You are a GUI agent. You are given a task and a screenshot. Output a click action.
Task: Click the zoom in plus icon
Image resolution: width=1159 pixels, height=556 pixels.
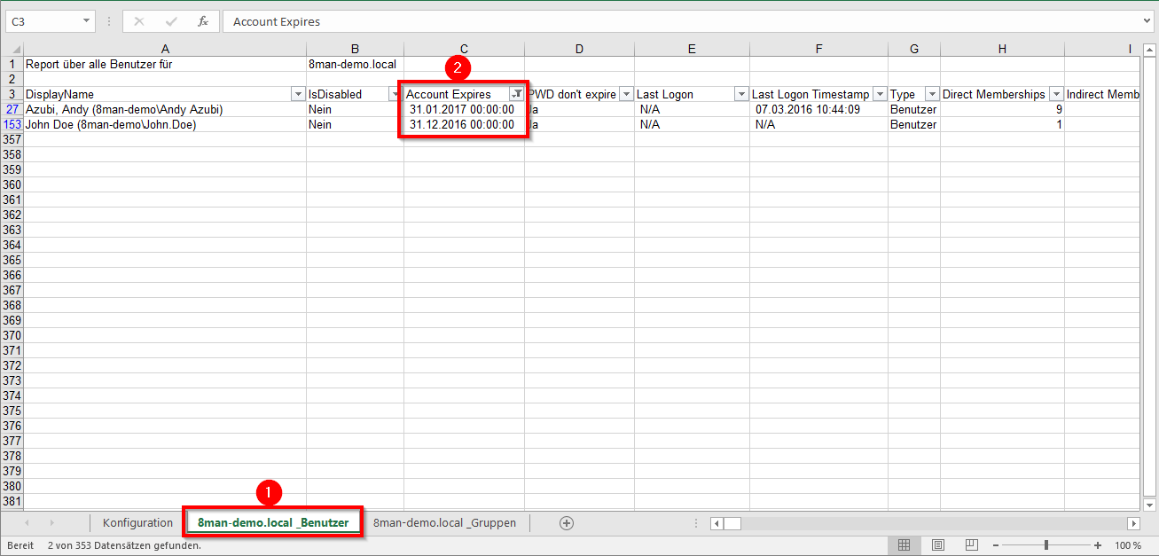[x=1098, y=545]
